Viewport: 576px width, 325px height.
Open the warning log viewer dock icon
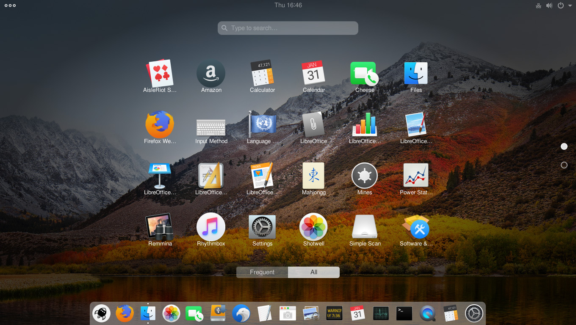[334, 314]
